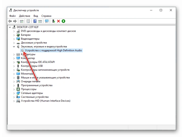Click the speaker icon of Звуковые устройства
The height and width of the screenshot is (137, 183).
[18, 47]
